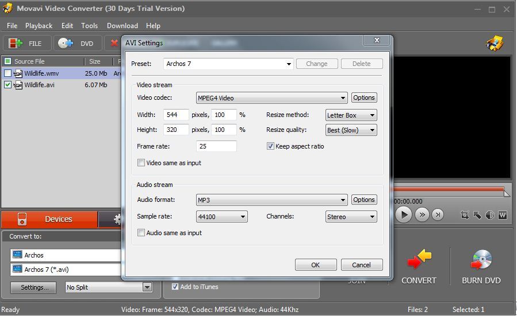Click the seek bar end marker triangle
This screenshot has height=316, width=517.
pos(507,193)
